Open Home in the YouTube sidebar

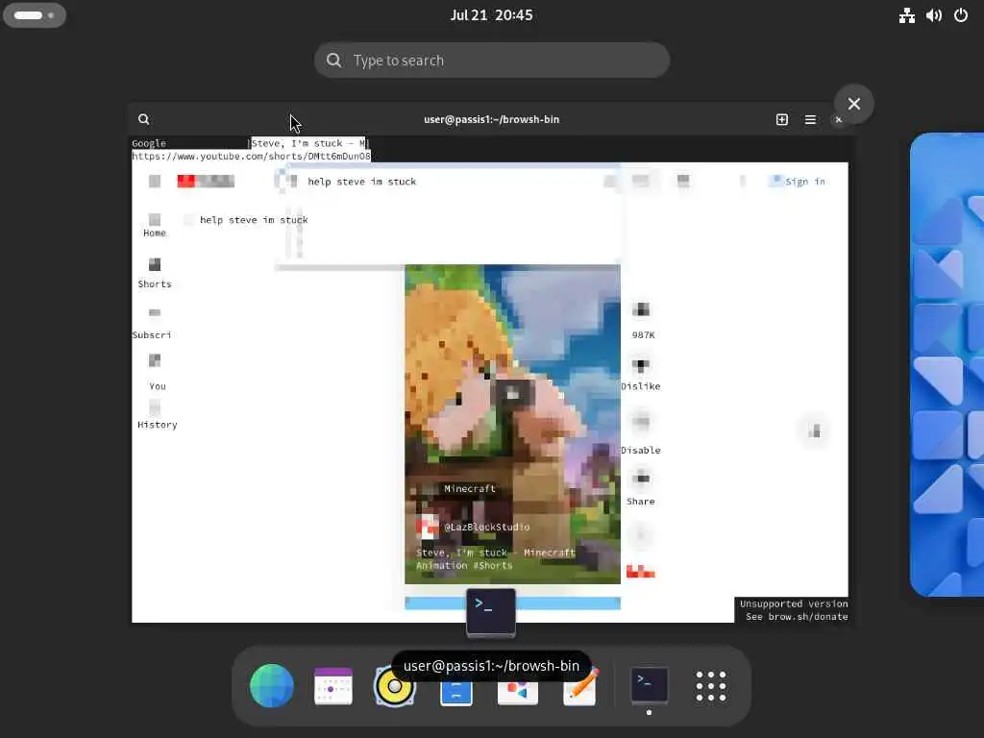pyautogui.click(x=155, y=225)
